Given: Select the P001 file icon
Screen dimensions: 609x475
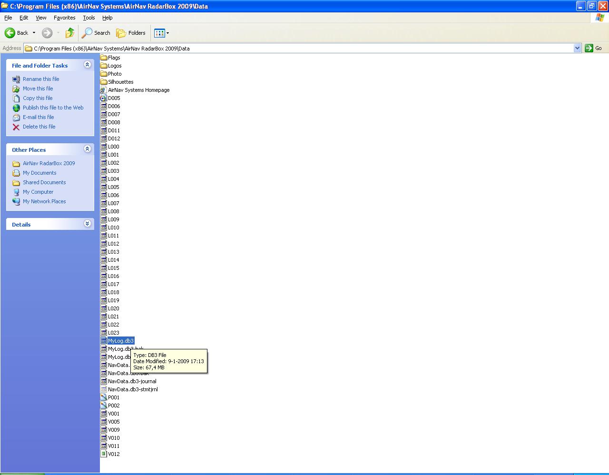Looking at the screenshot, I should pos(104,397).
